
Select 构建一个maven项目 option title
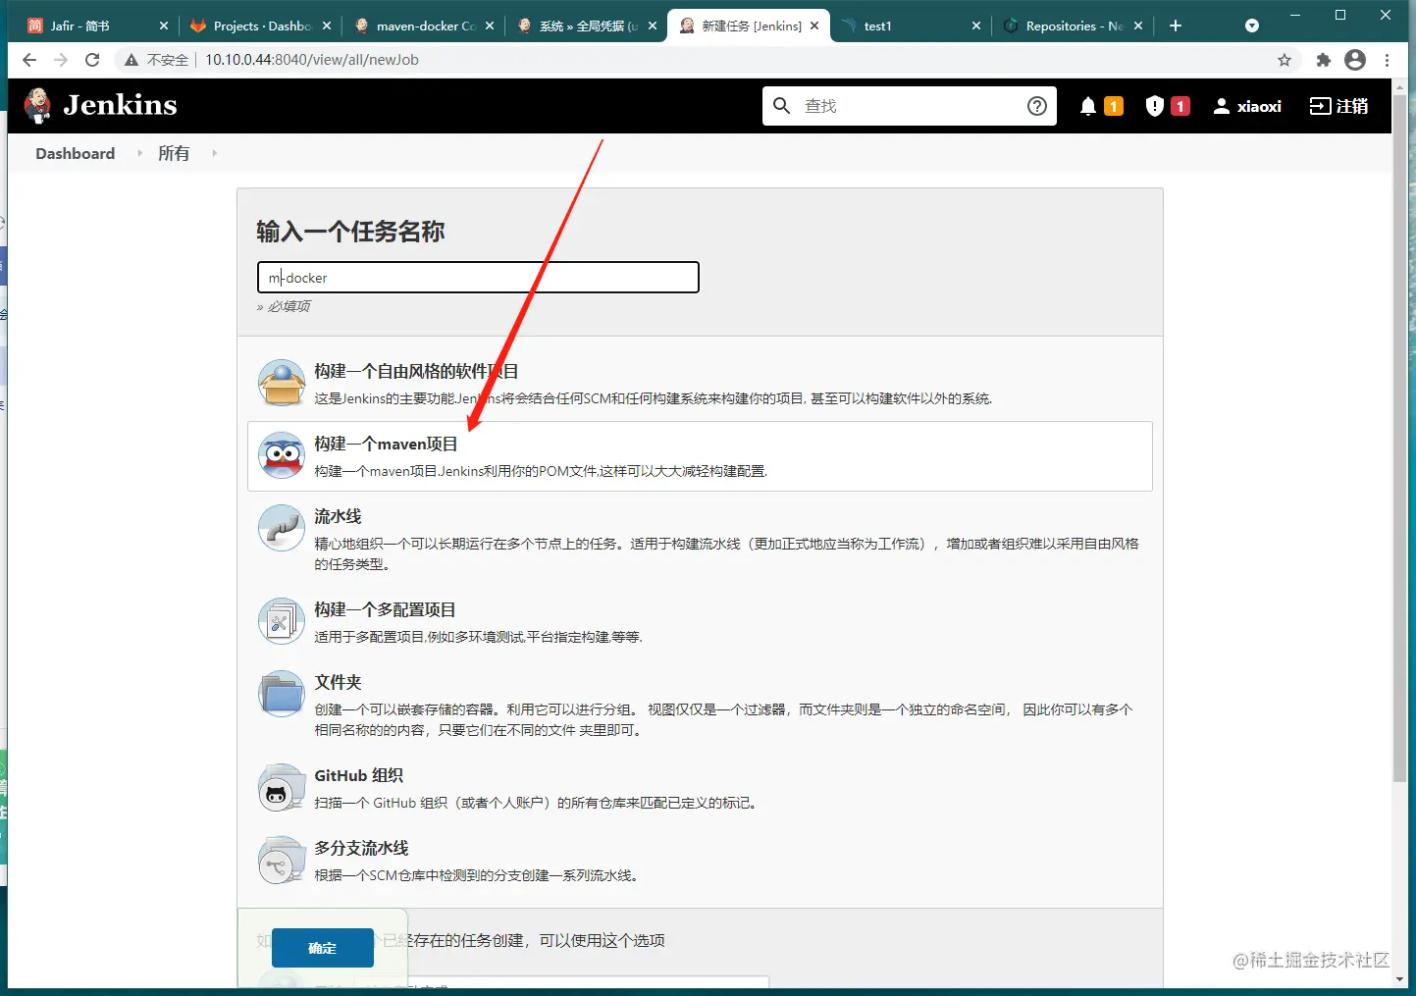pos(386,444)
